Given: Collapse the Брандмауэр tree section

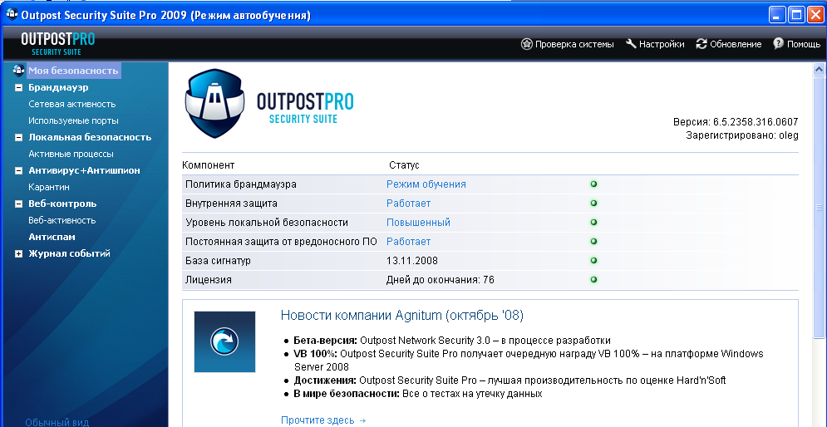Looking at the screenshot, I should [19, 87].
